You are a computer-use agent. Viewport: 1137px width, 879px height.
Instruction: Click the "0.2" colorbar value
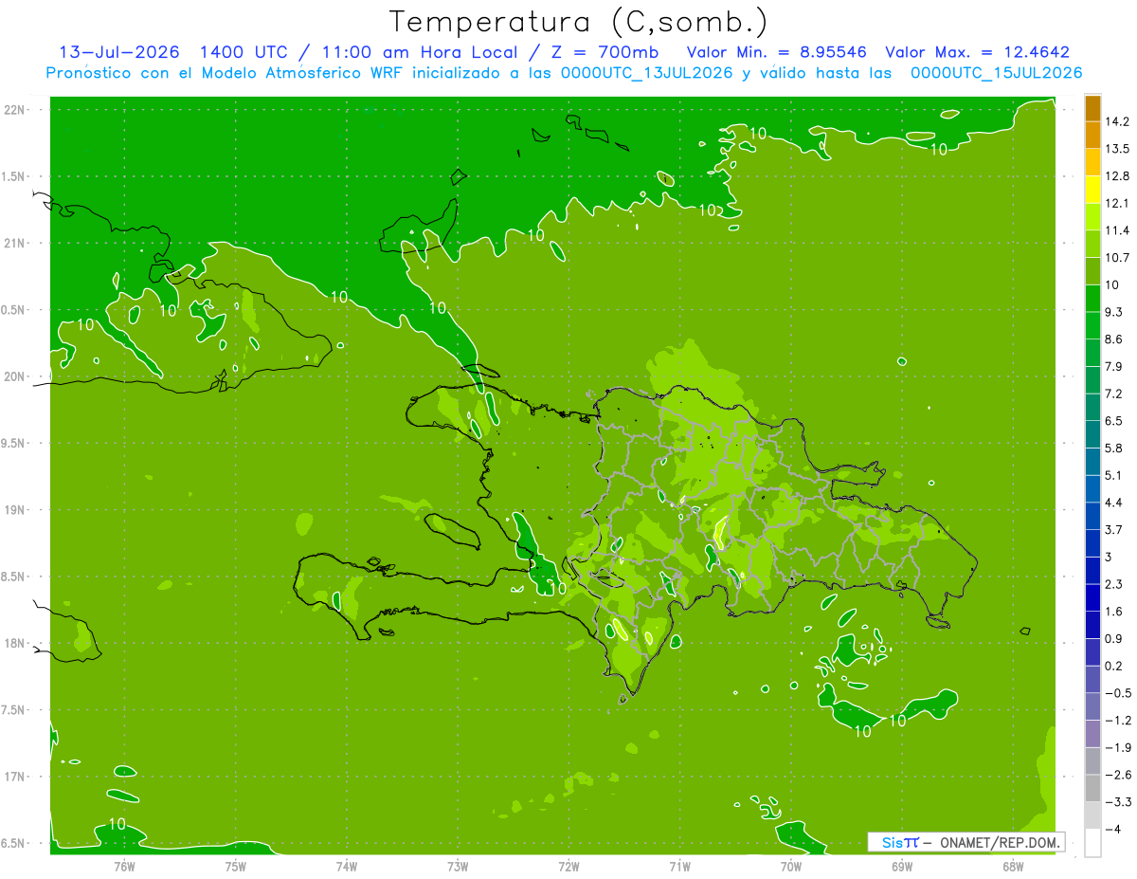click(1115, 666)
